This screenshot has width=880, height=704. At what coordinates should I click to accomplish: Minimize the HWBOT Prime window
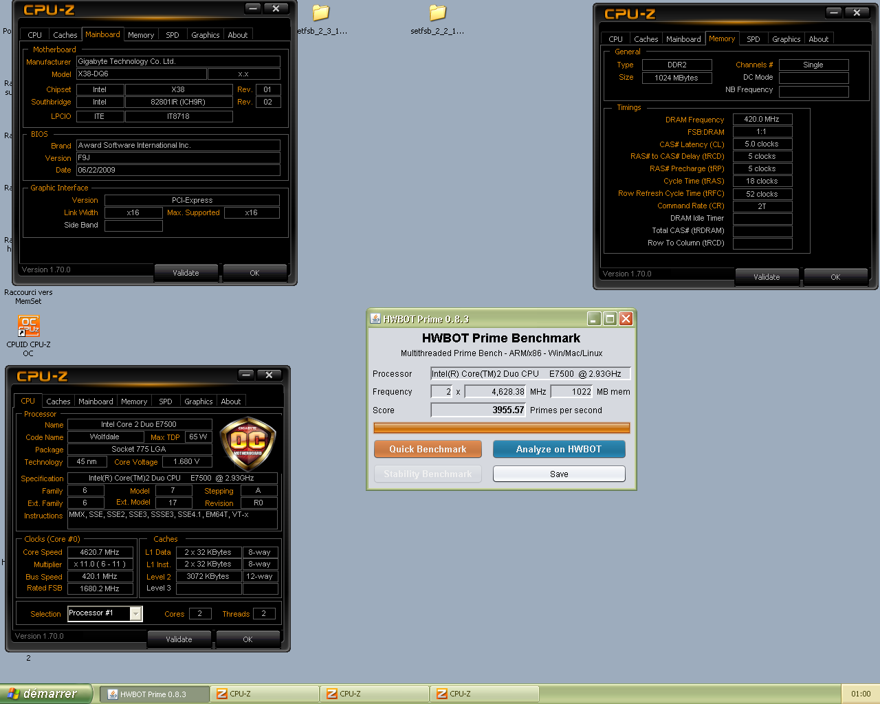[x=594, y=318]
